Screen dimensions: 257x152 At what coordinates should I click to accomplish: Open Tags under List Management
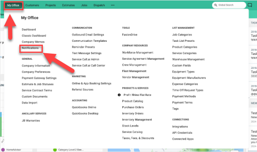tap(175, 109)
